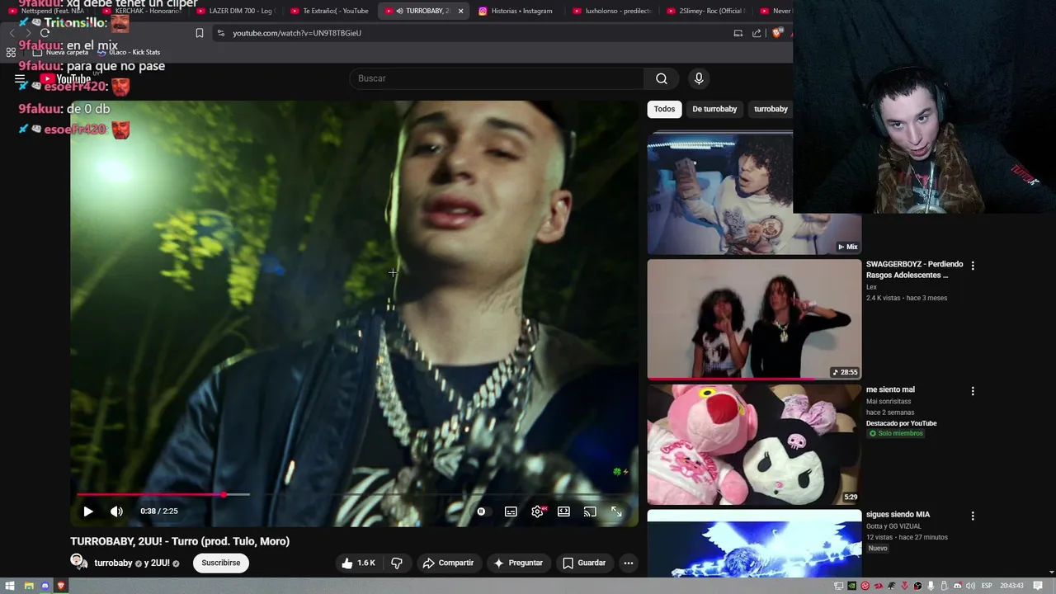The height and width of the screenshot is (594, 1056).
Task: Mute the video with the speaker icon
Action: pos(116,511)
